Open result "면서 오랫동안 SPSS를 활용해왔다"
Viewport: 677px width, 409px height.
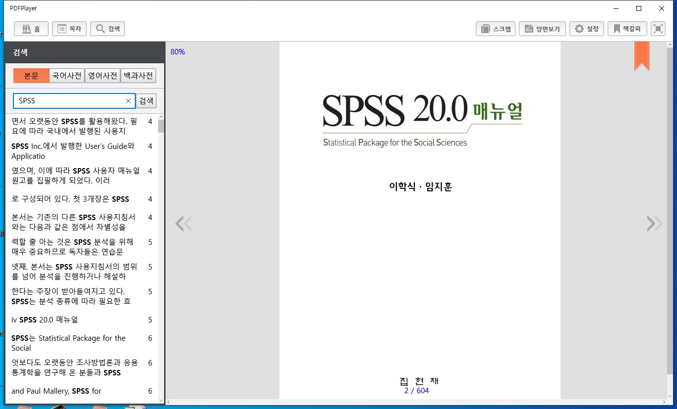(x=82, y=126)
